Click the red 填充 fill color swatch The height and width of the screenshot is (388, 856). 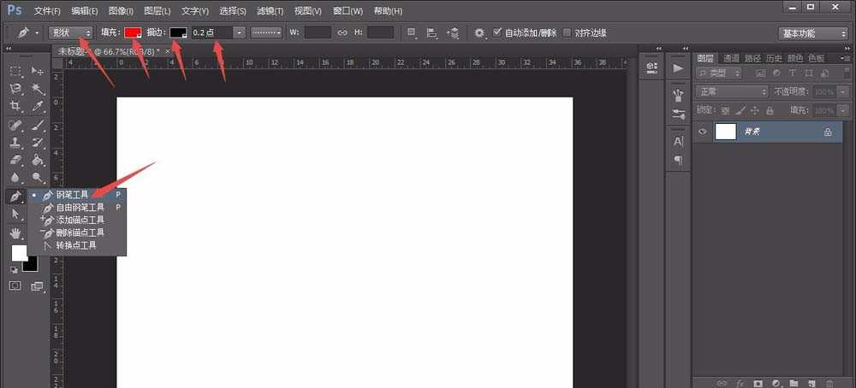(x=133, y=32)
